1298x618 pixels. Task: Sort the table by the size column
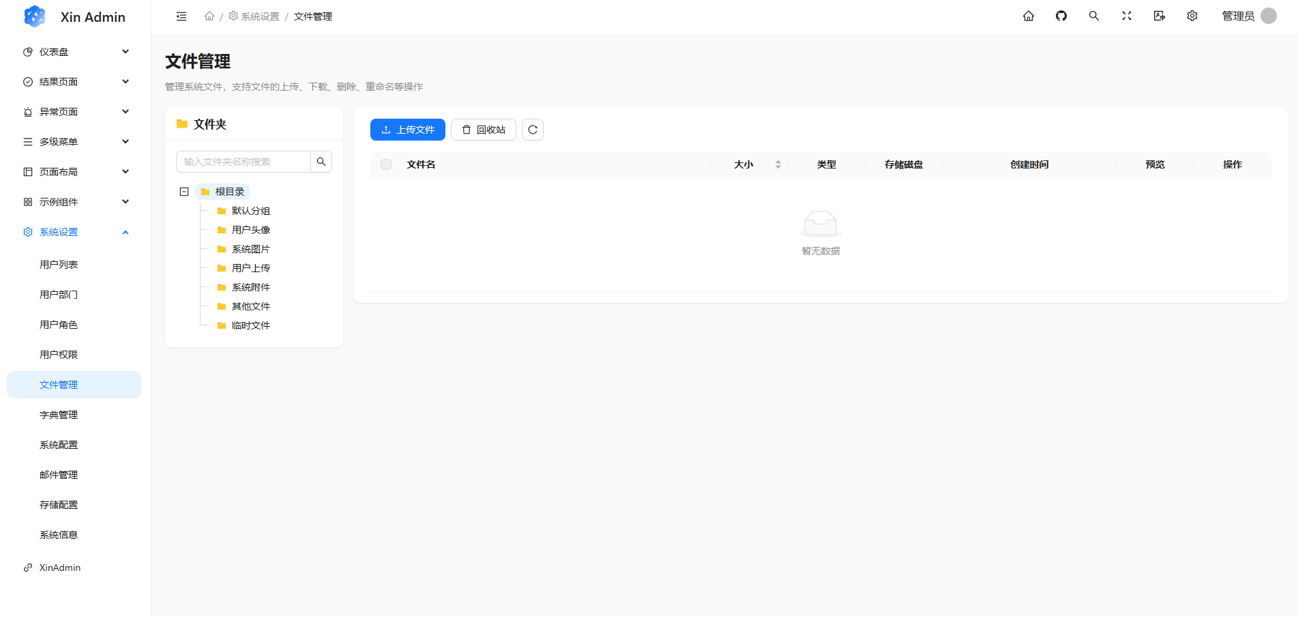[778, 164]
